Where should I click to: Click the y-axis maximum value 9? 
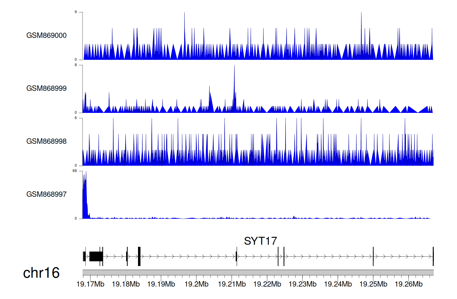(76, 12)
